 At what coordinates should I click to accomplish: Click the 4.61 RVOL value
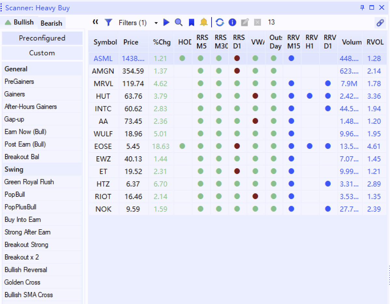(374, 146)
